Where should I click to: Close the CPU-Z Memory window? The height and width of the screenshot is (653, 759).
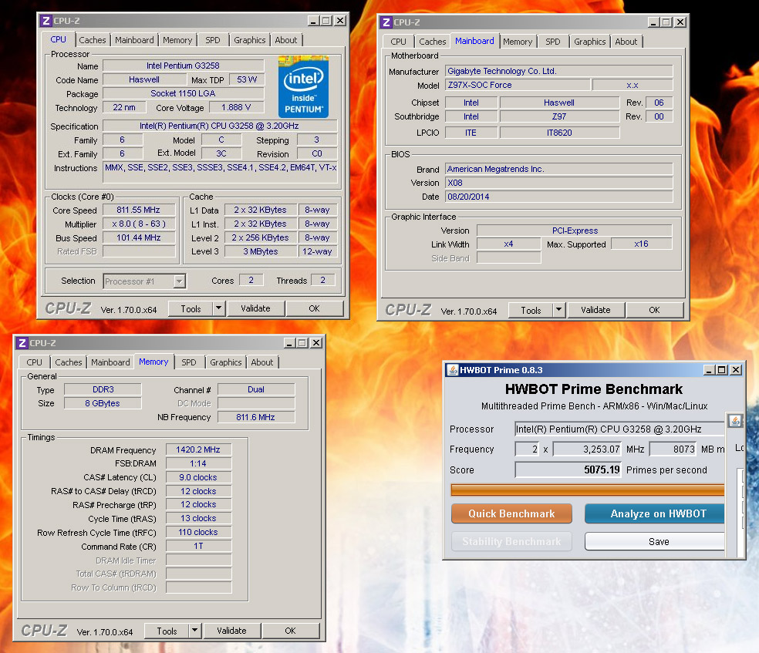point(316,343)
